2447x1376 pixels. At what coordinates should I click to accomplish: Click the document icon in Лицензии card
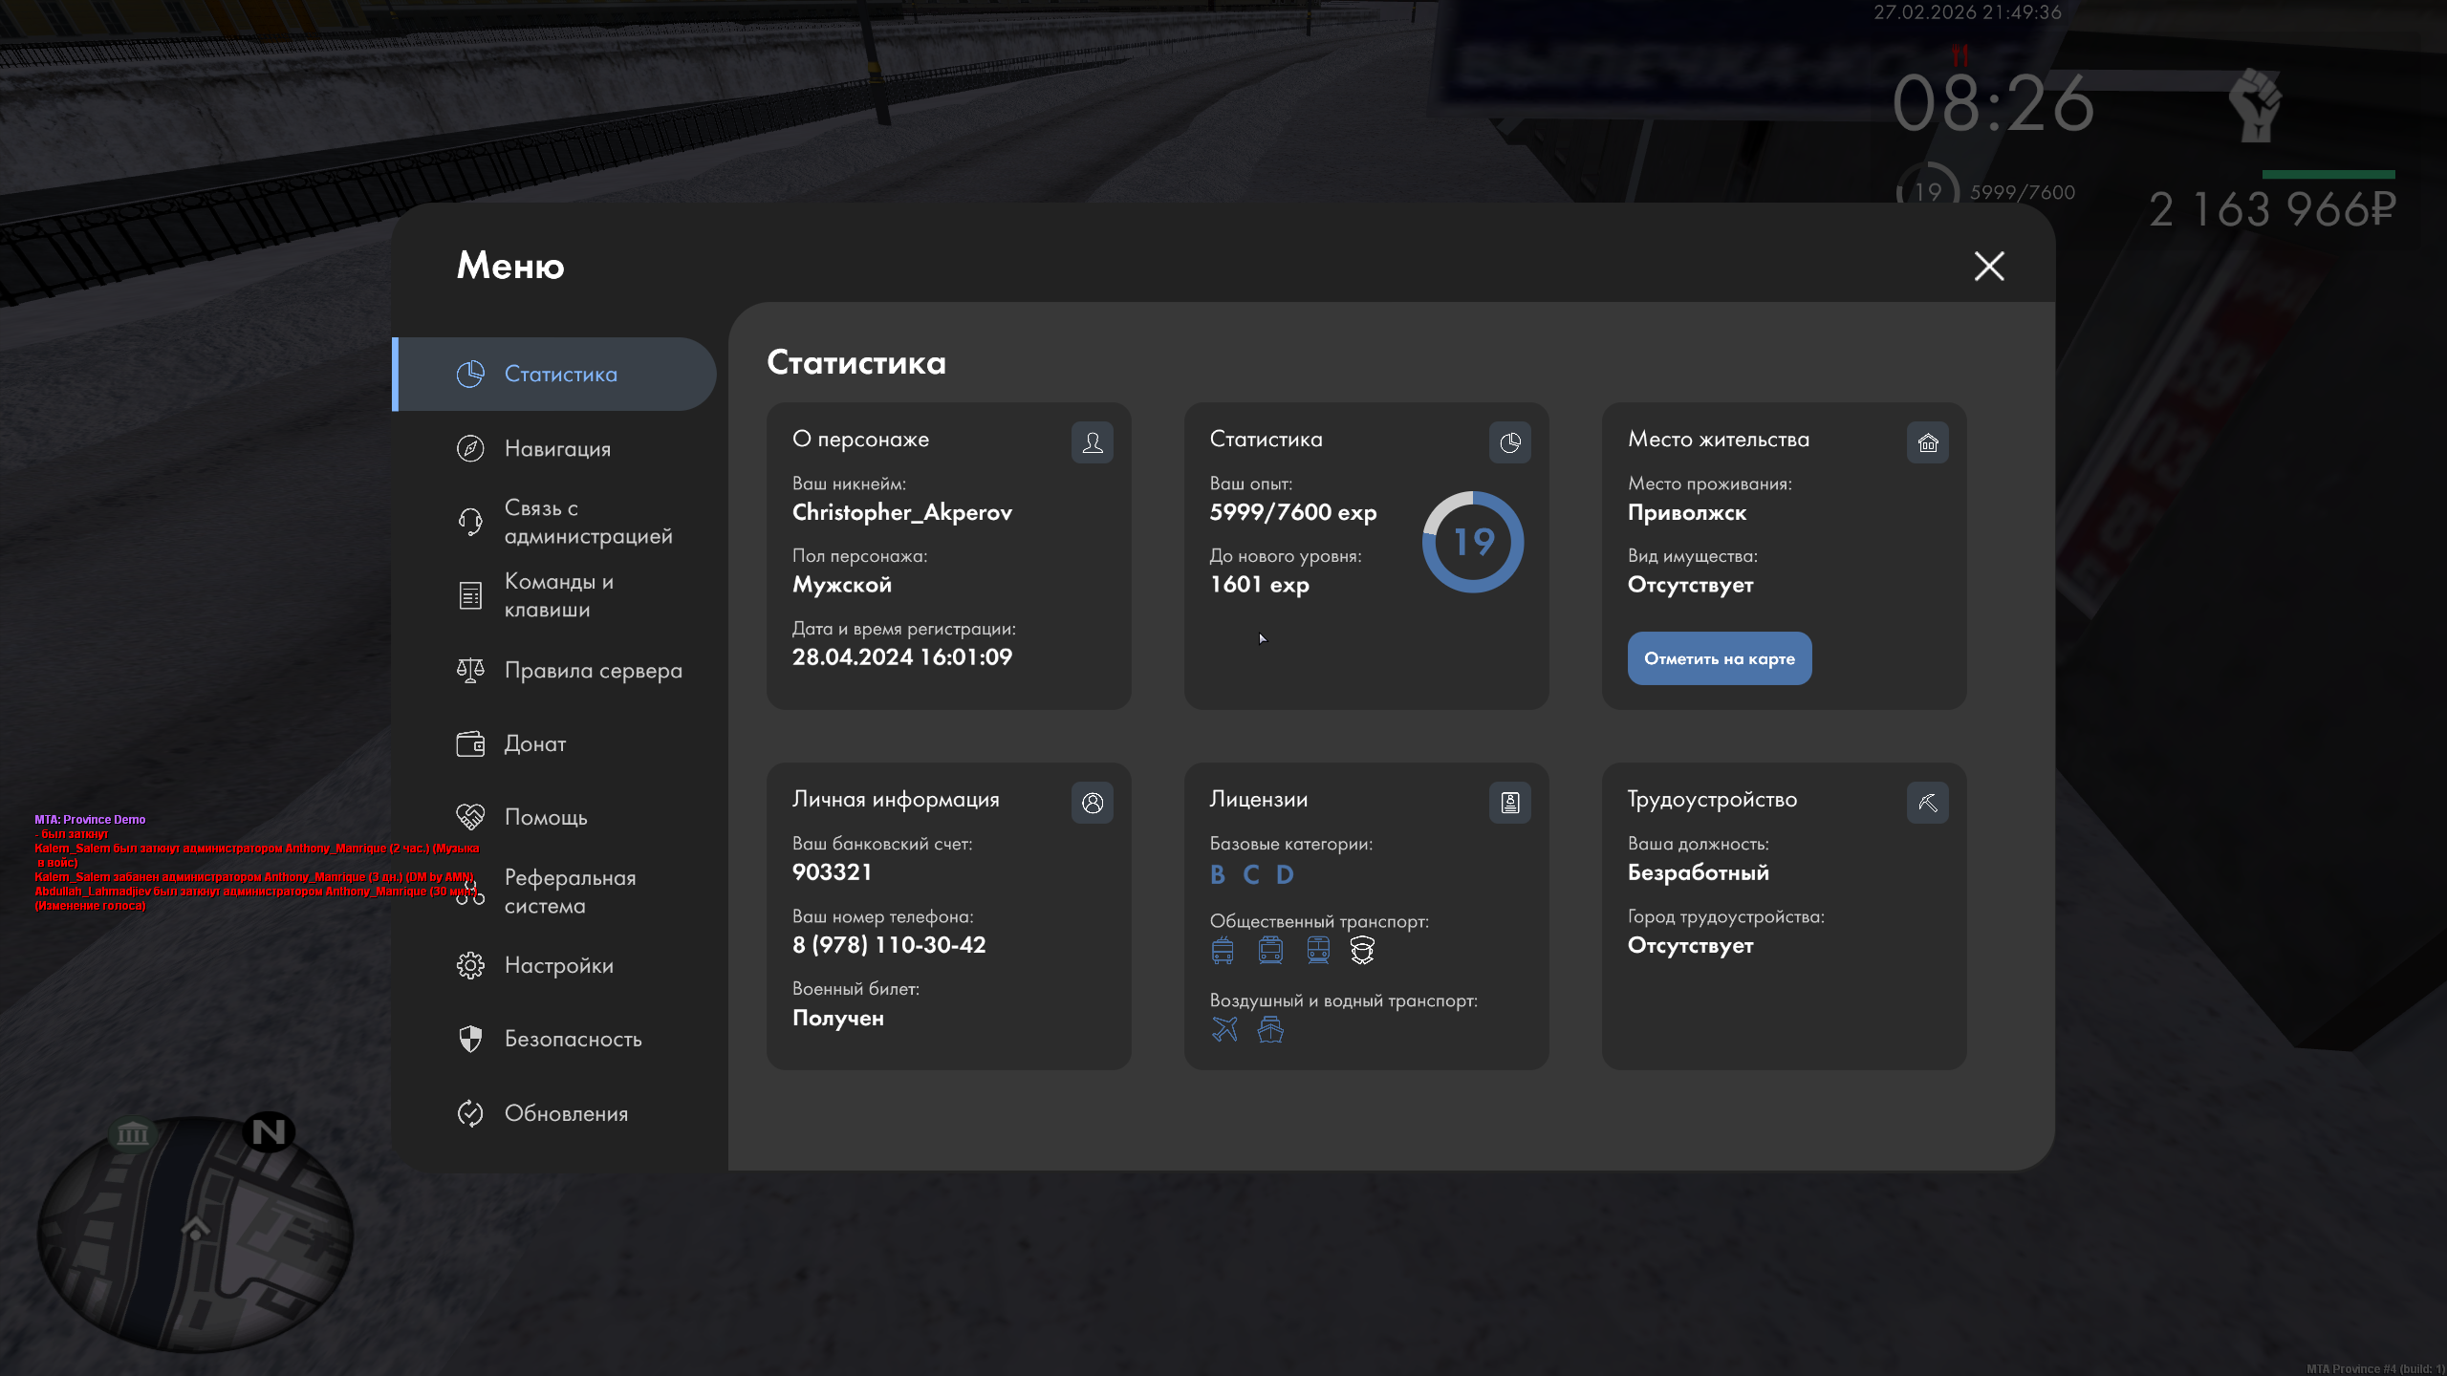click(1509, 803)
